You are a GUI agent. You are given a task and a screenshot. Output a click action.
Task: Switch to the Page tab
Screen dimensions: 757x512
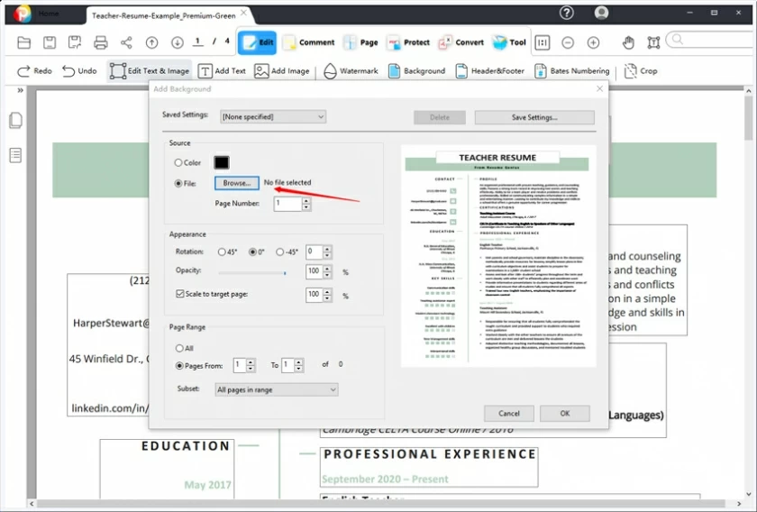pyautogui.click(x=360, y=42)
